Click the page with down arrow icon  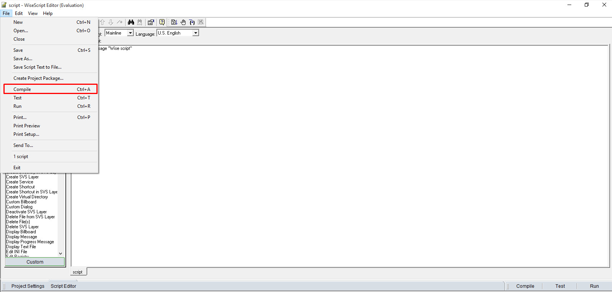click(174, 22)
